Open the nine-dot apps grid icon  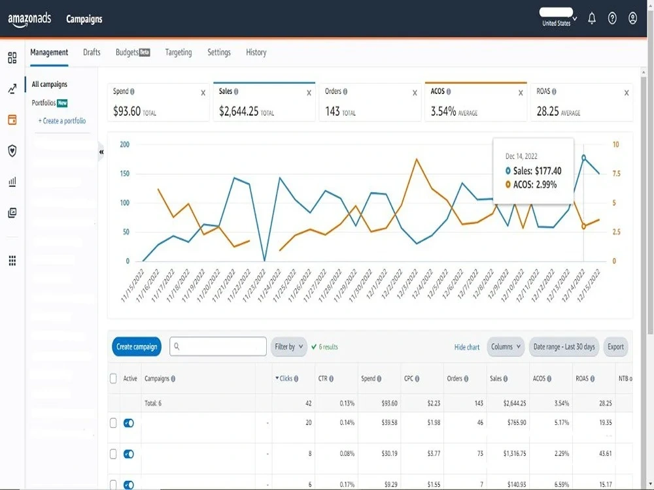point(12,261)
